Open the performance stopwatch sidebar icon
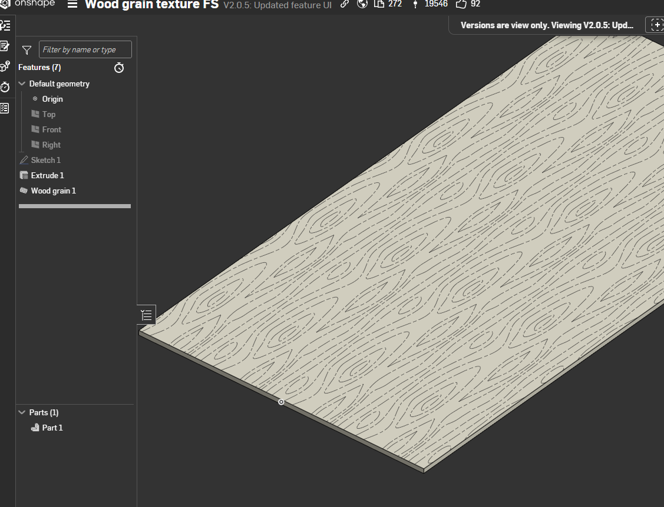This screenshot has height=507, width=664. point(5,87)
